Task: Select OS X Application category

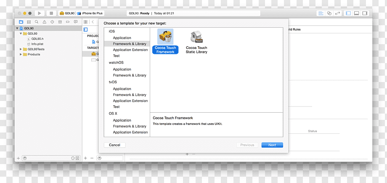Action: [122, 120]
